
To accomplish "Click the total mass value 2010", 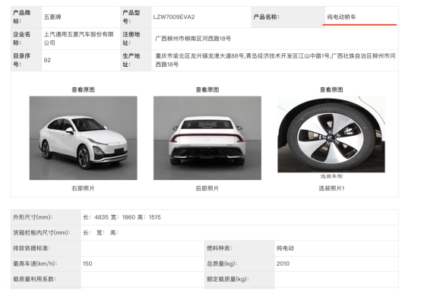I will coord(283,263).
